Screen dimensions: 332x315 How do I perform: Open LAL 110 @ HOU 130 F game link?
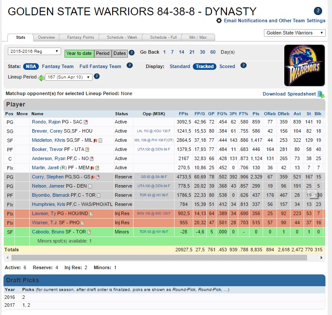[x=154, y=131]
